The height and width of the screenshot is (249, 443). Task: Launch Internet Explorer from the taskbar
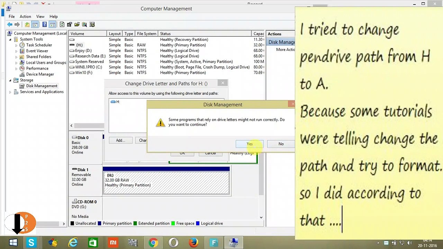coord(73,243)
